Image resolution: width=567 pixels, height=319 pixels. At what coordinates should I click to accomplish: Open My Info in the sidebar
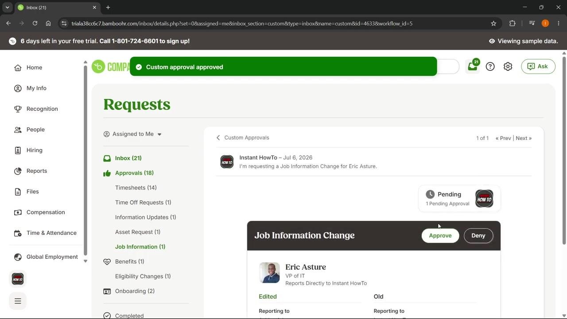36,88
